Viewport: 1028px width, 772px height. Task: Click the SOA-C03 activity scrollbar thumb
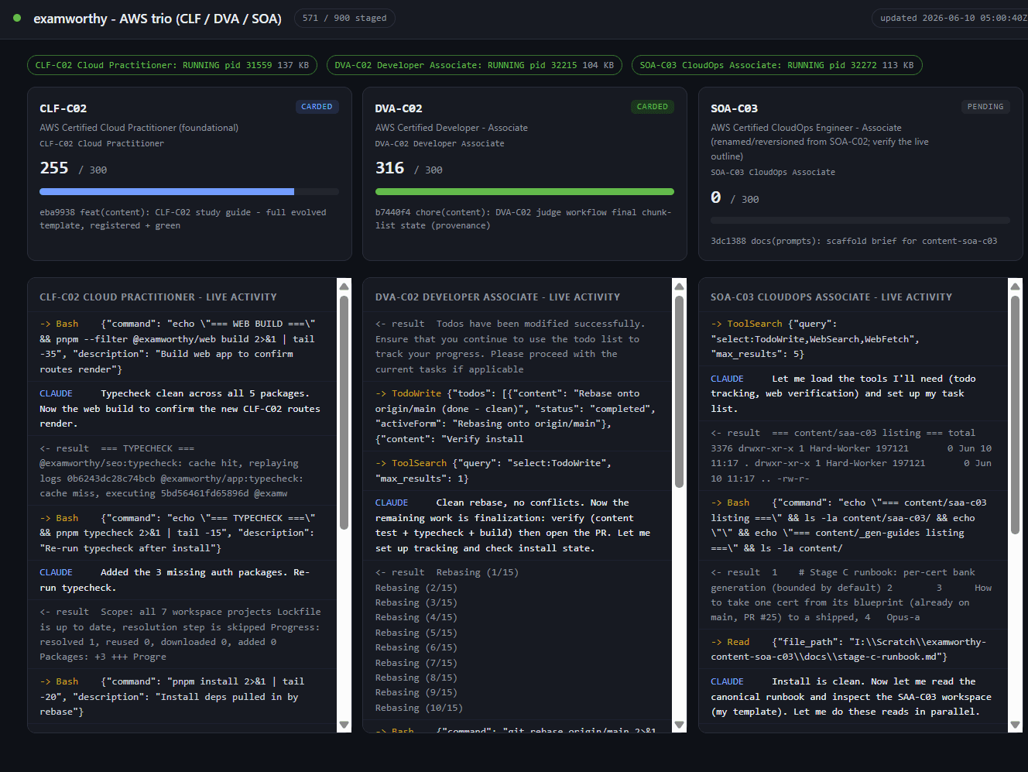tap(1015, 413)
